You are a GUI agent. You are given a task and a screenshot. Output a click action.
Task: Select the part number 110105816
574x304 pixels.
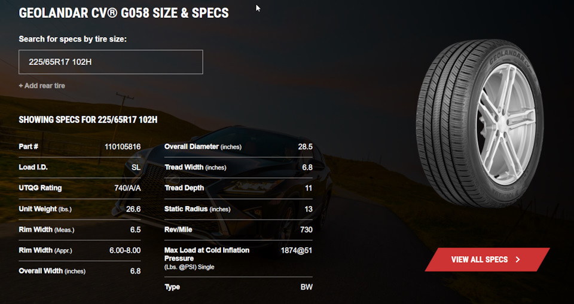(x=122, y=147)
